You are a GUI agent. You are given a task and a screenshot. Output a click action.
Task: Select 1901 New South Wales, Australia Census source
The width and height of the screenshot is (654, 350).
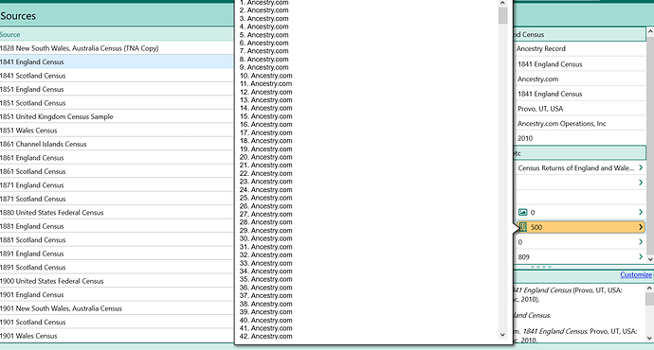coord(117,308)
